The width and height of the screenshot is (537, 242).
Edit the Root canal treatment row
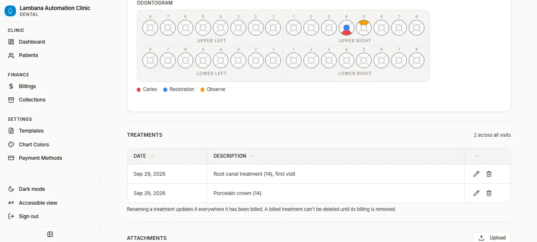pos(476,174)
